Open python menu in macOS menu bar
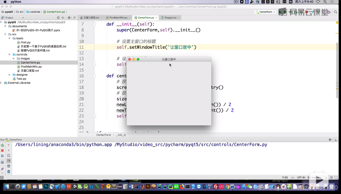 (16, 2)
